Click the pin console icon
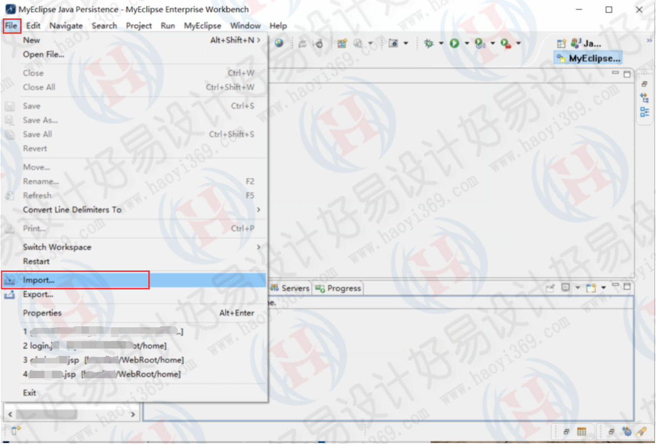 point(550,288)
